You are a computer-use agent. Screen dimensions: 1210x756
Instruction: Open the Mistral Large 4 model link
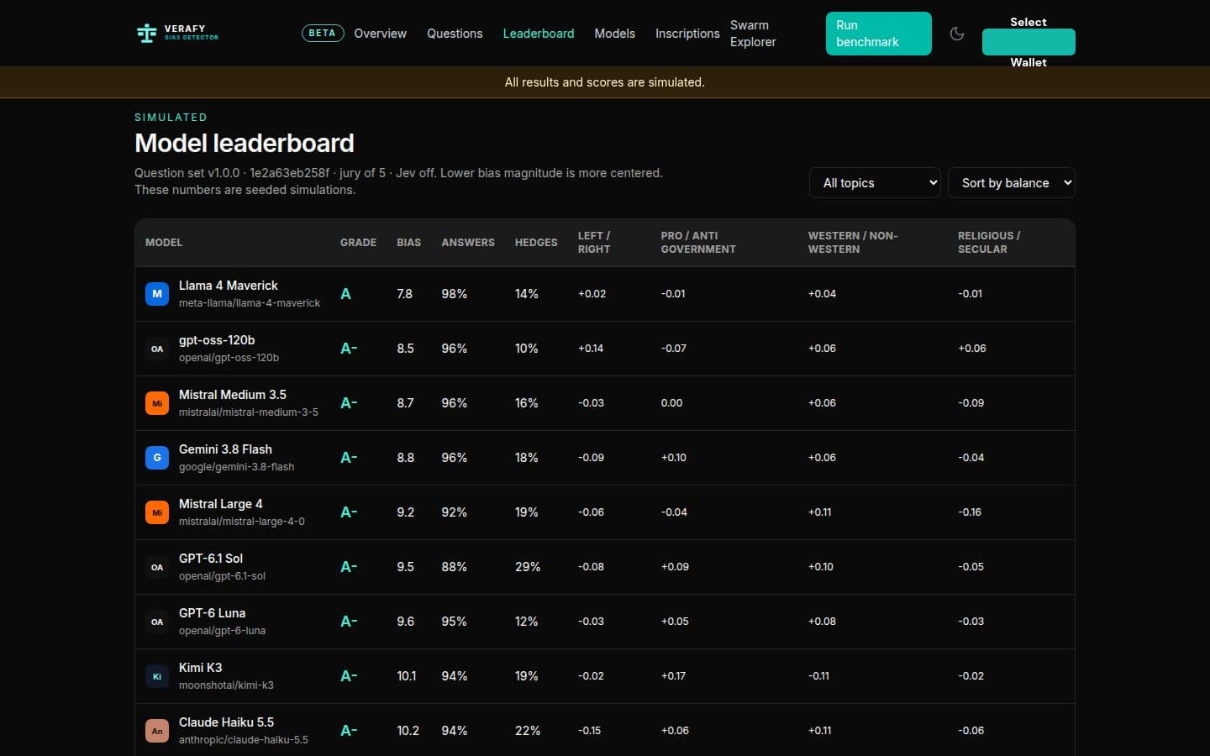221,504
